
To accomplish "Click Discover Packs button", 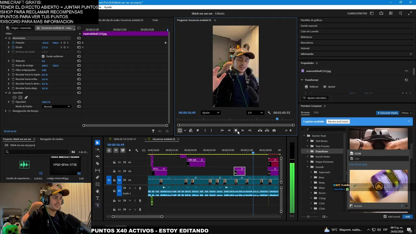I will (387, 113).
